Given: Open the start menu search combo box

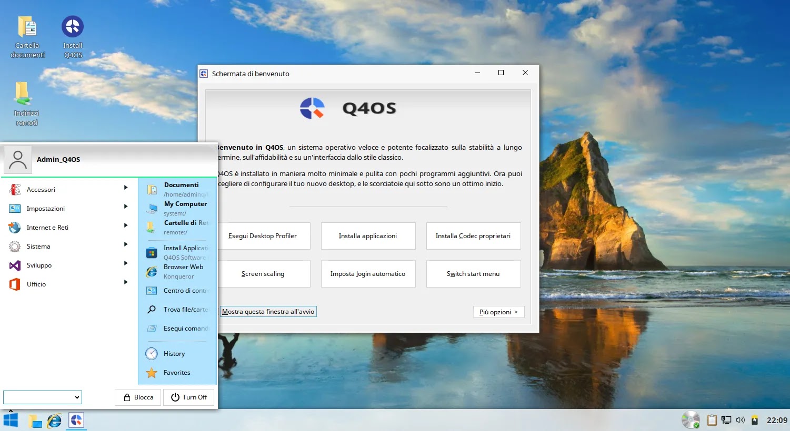Looking at the screenshot, I should click(x=43, y=397).
